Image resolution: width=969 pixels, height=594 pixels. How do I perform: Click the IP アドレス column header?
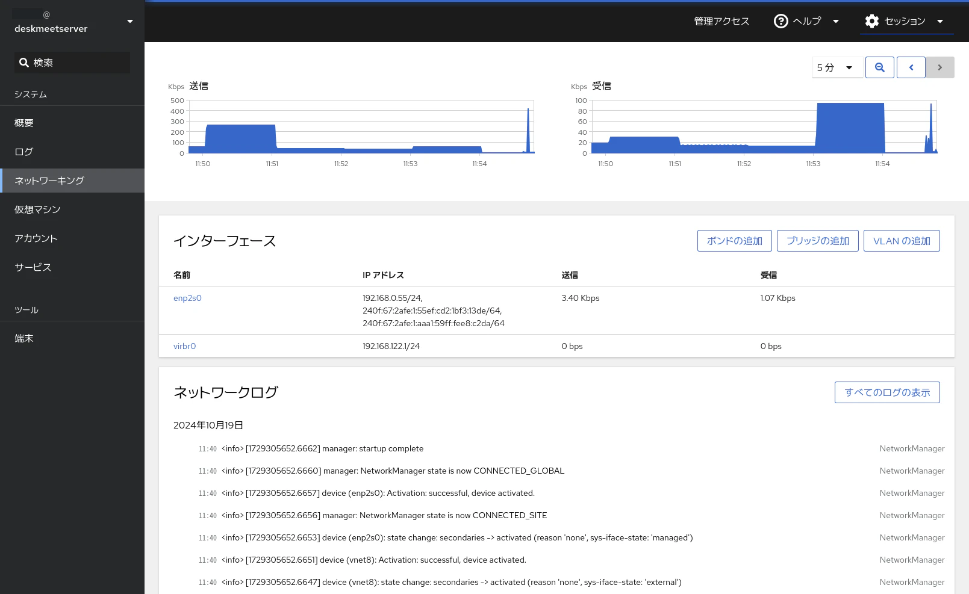[383, 275]
